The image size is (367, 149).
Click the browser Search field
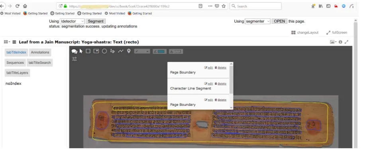[x=256, y=6]
